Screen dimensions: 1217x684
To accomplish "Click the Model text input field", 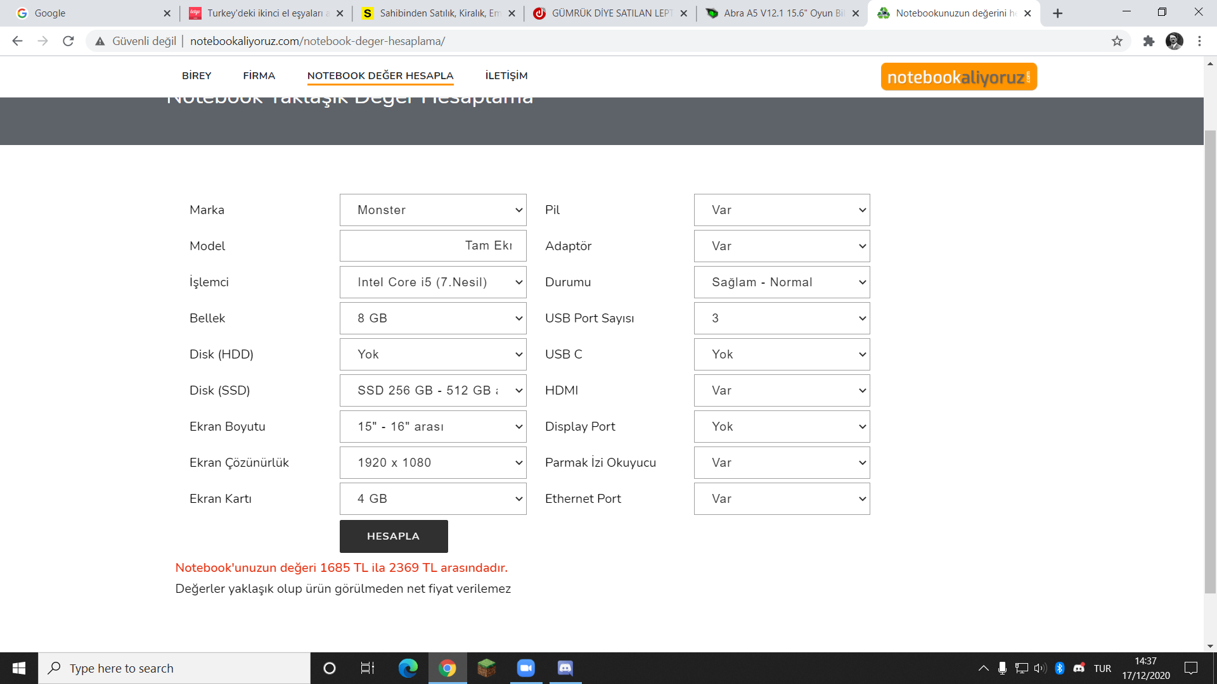I will [x=433, y=246].
